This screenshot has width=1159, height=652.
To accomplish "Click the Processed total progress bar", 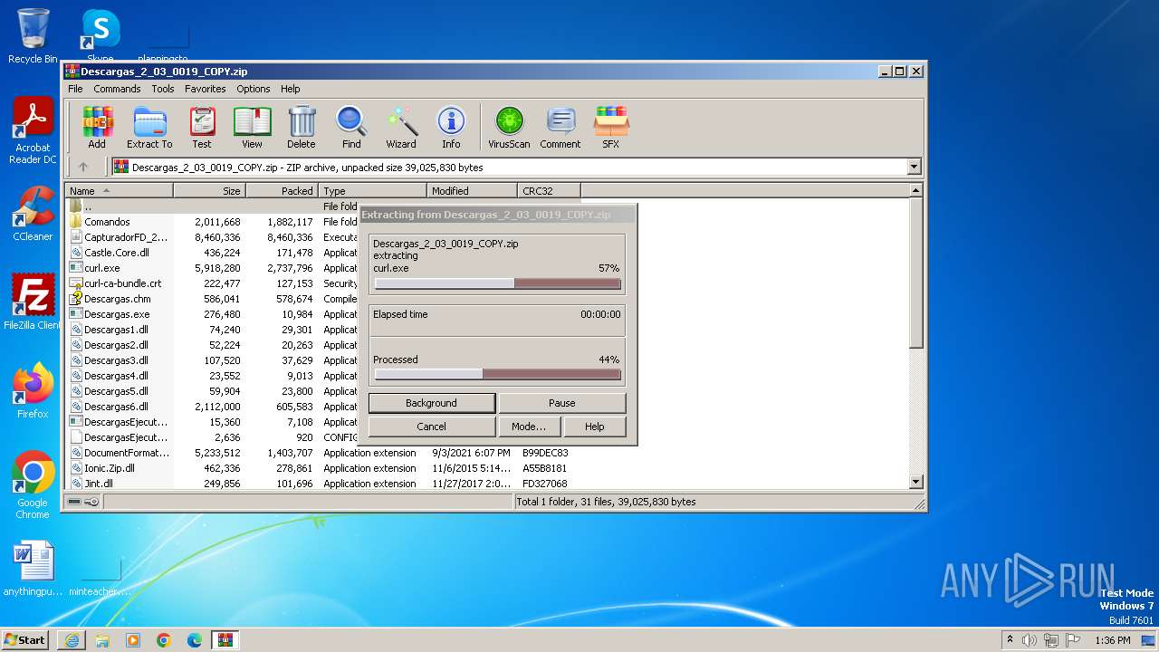I will pos(497,374).
